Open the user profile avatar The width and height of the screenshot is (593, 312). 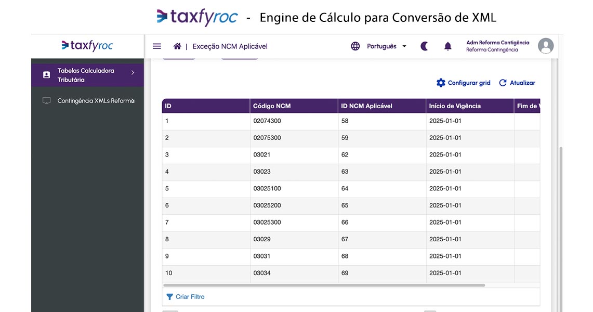click(546, 46)
